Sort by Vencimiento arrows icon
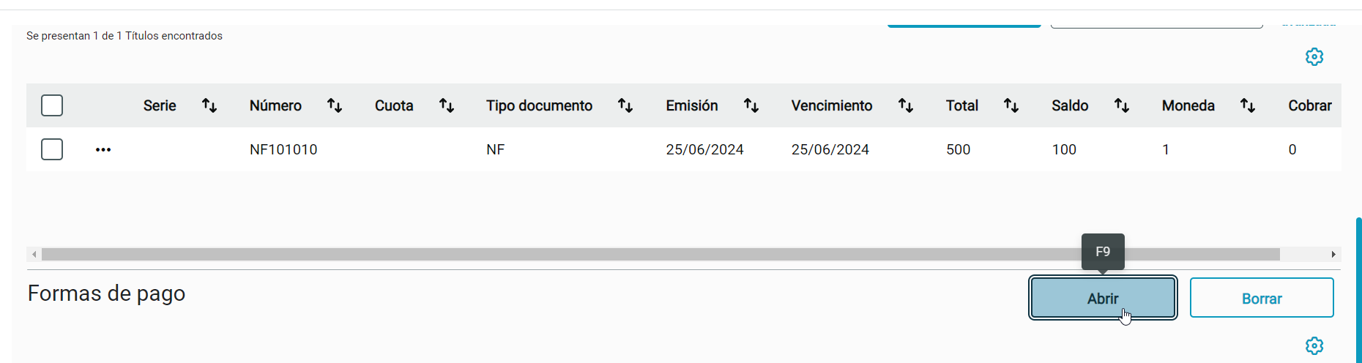 click(x=906, y=105)
